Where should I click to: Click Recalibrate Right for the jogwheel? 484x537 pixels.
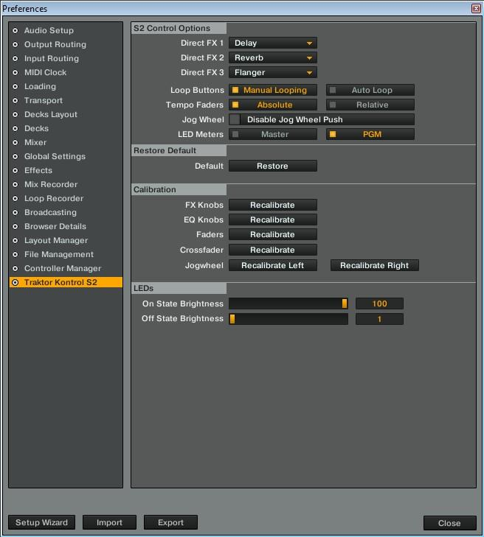(375, 265)
